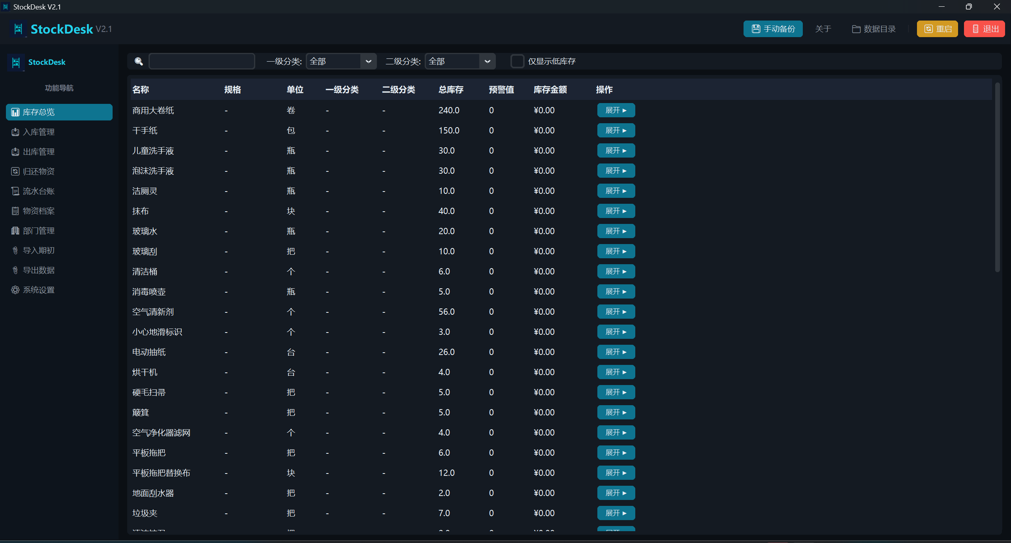Click the folder icon beside 数据目录

pos(856,29)
